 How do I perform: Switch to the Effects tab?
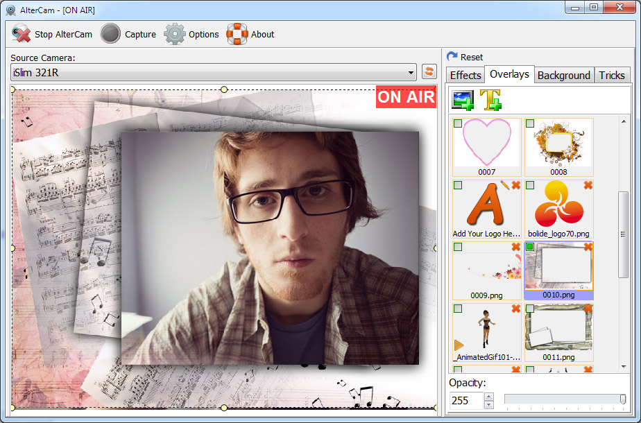coord(465,75)
